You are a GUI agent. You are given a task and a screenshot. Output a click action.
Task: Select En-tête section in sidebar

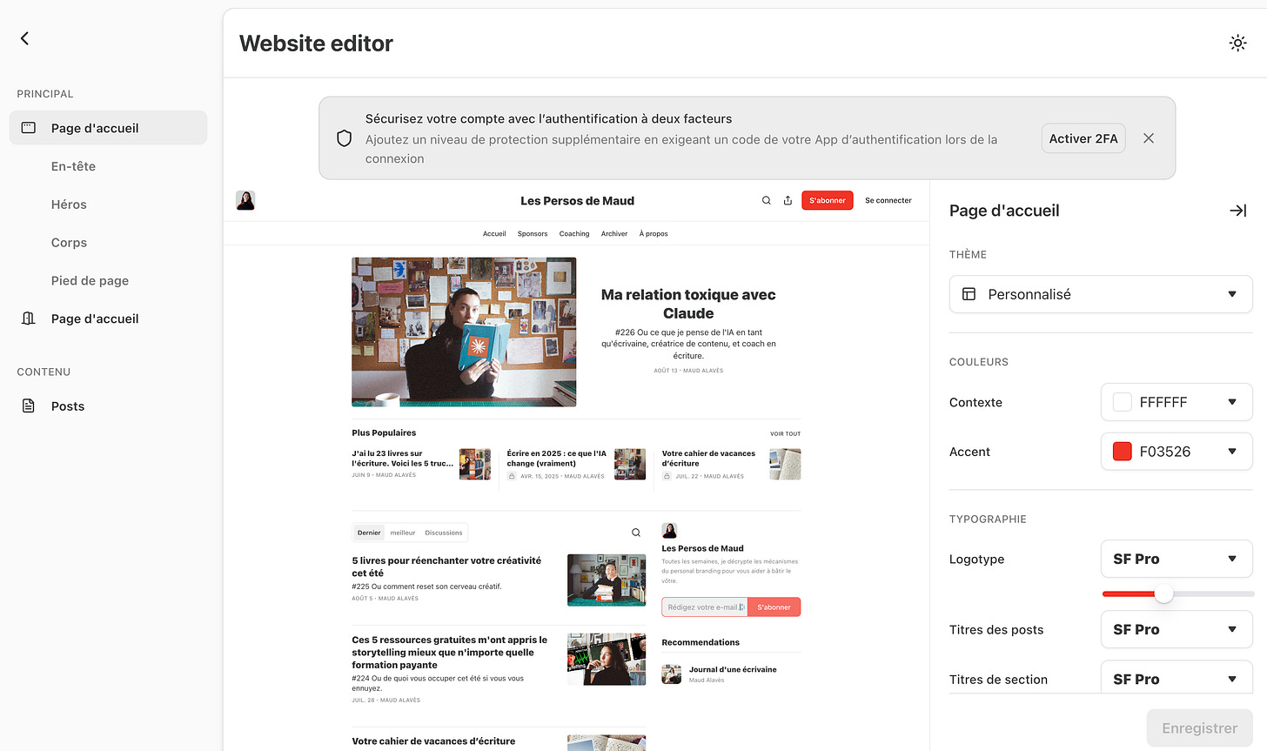pos(73,166)
